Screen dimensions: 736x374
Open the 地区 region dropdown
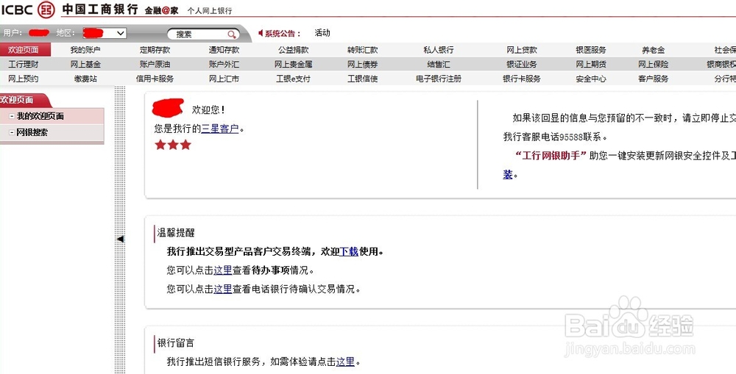pos(105,33)
